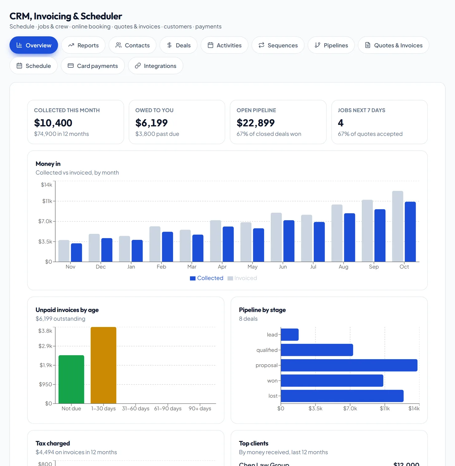Select the Activities tab
Viewport: 455px width, 466px height.
pos(225,45)
